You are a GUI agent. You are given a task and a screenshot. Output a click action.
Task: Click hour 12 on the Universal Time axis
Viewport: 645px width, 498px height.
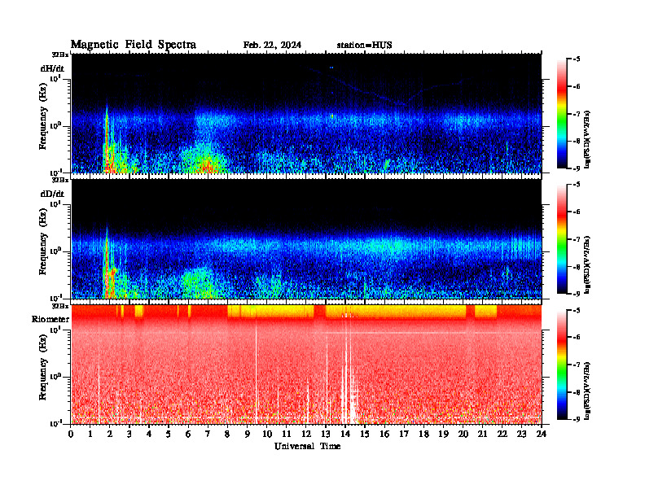click(306, 435)
